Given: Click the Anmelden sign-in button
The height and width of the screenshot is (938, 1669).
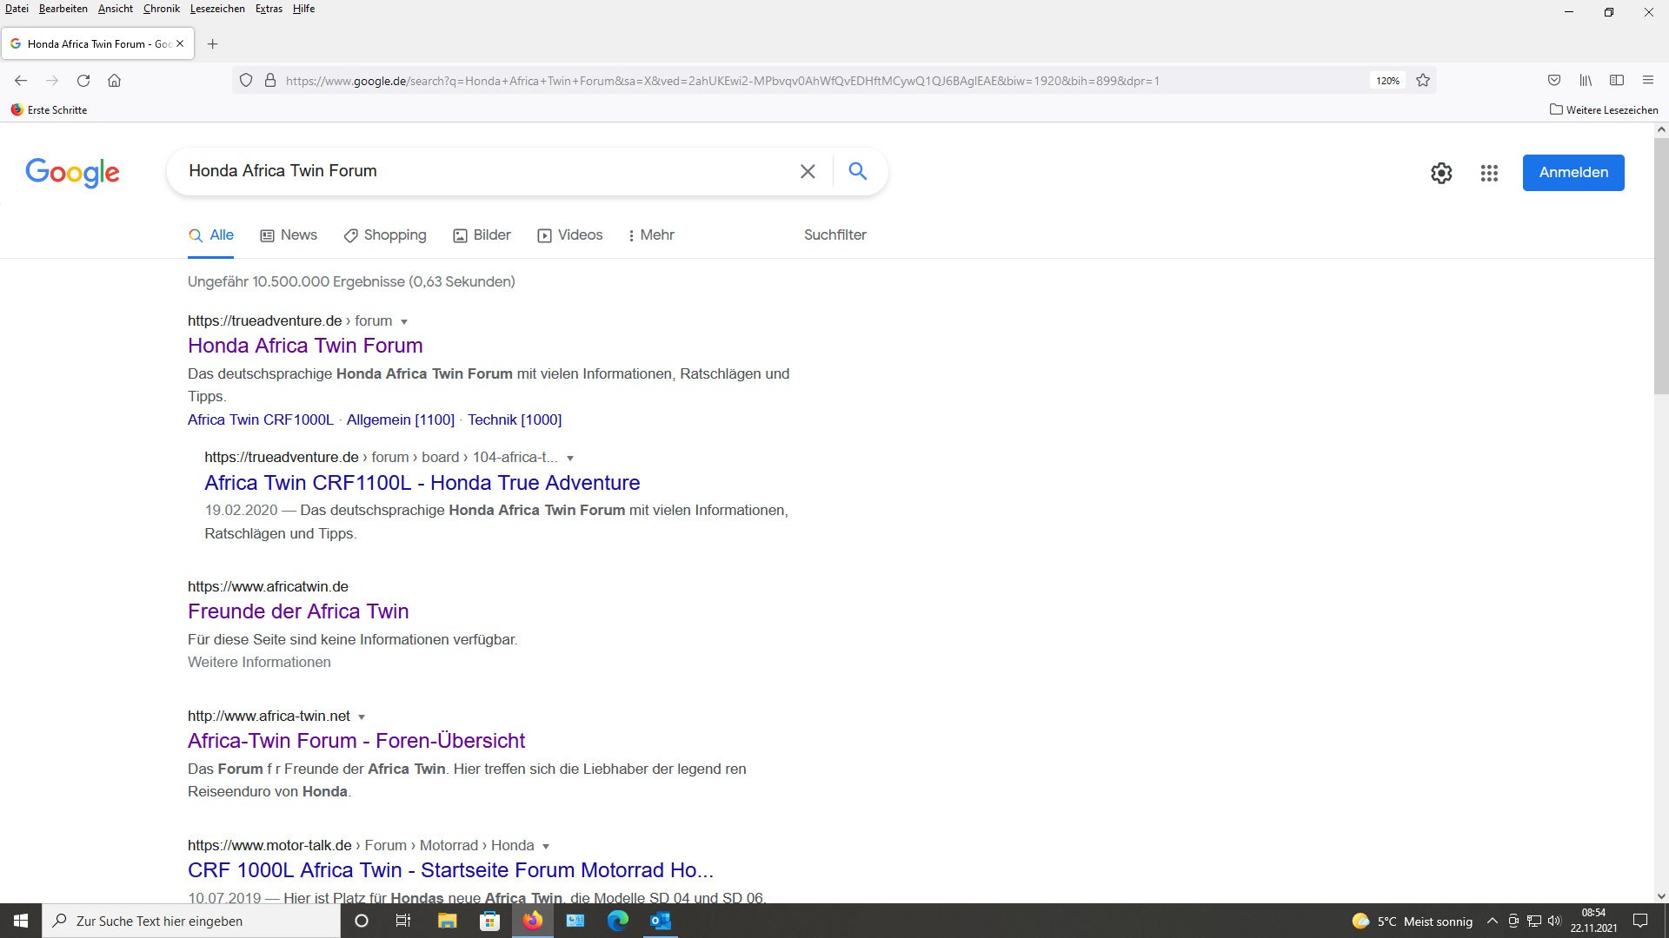Looking at the screenshot, I should coord(1573,173).
